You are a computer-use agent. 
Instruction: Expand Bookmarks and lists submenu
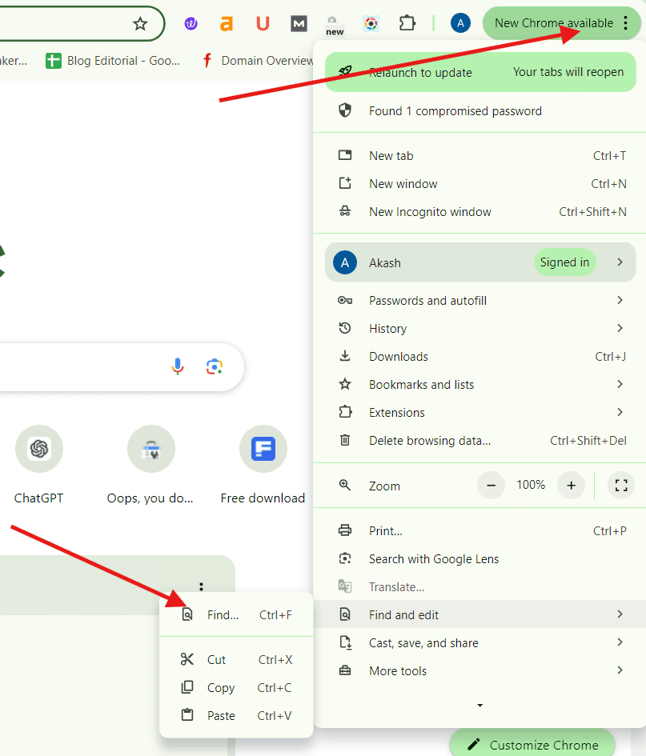click(x=480, y=385)
